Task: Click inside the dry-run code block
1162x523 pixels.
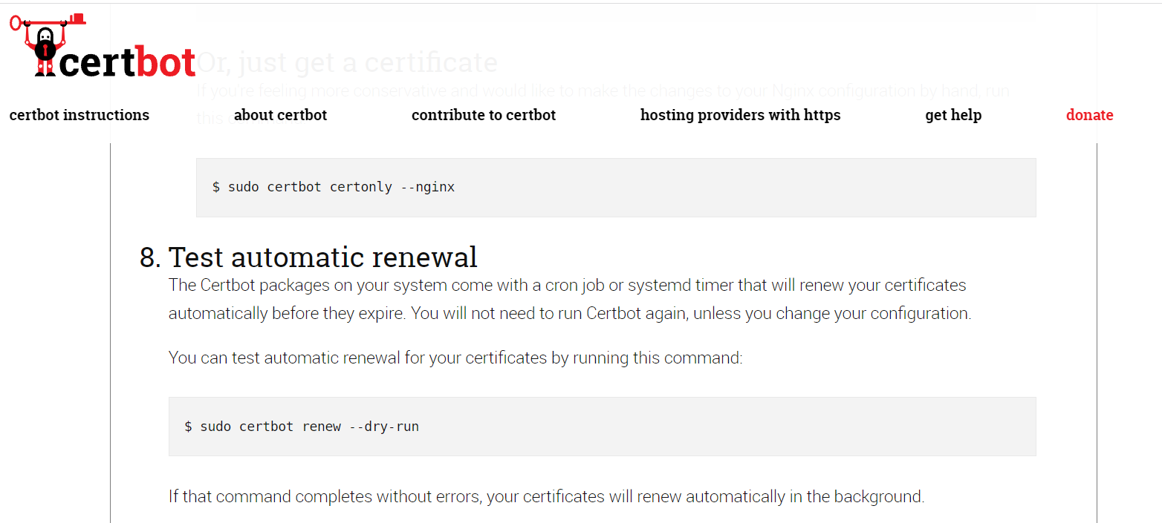Action: point(602,426)
